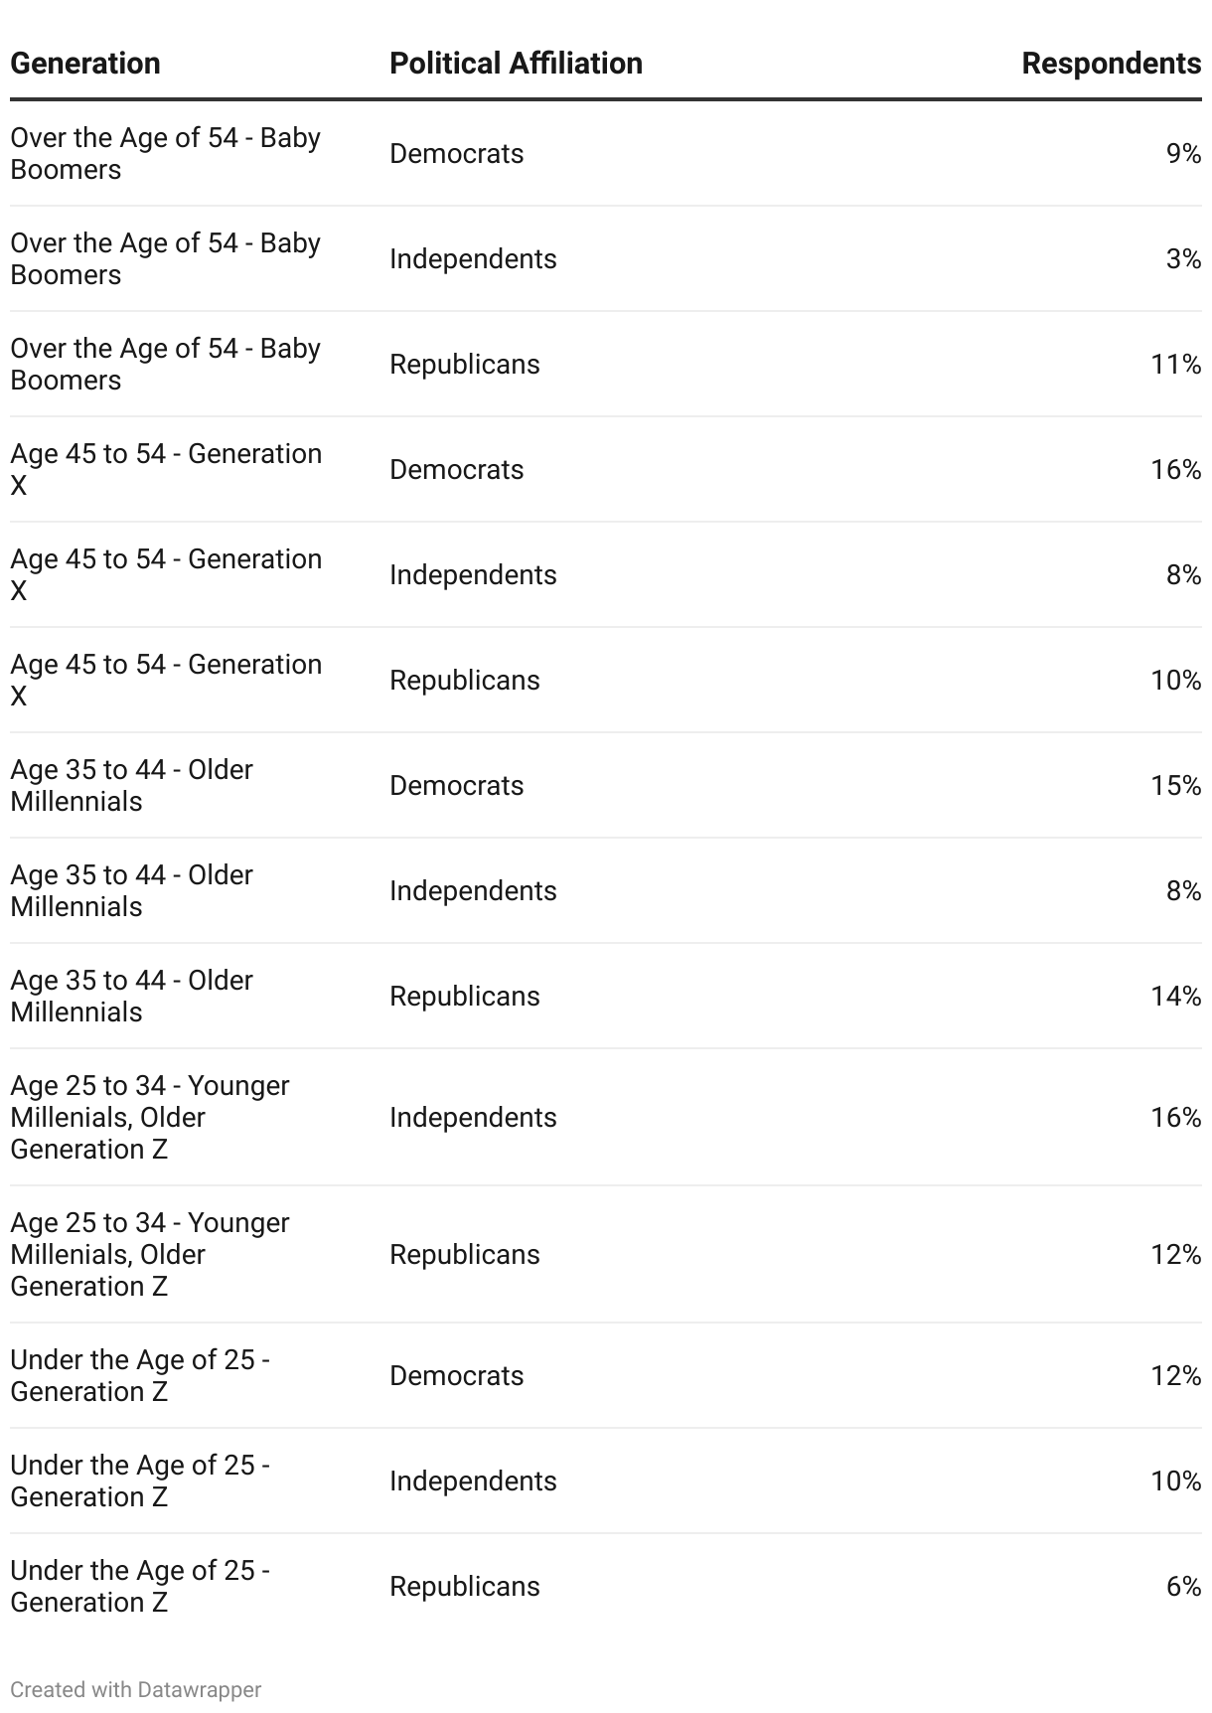Click the first Over the Age of 54 label
The width and height of the screenshot is (1212, 1713).
tap(165, 154)
